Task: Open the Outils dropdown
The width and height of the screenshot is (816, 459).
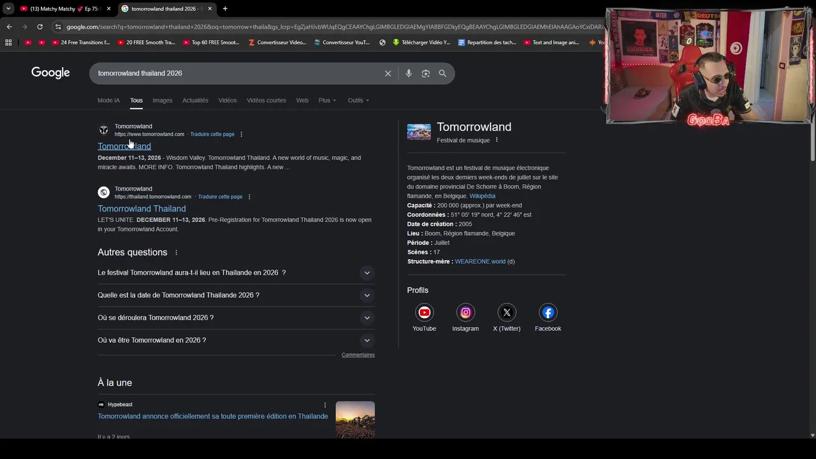Action: click(358, 100)
